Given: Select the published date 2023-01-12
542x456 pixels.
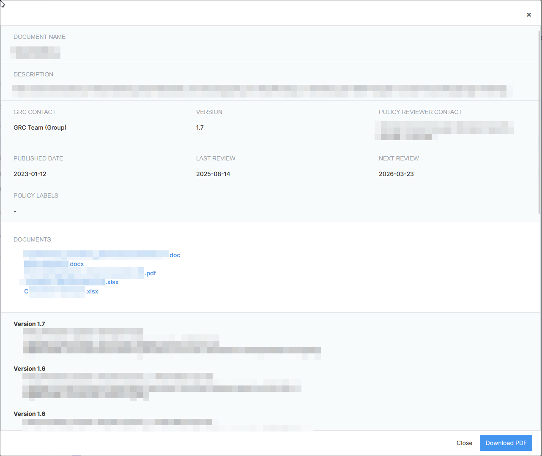Looking at the screenshot, I should pos(30,174).
